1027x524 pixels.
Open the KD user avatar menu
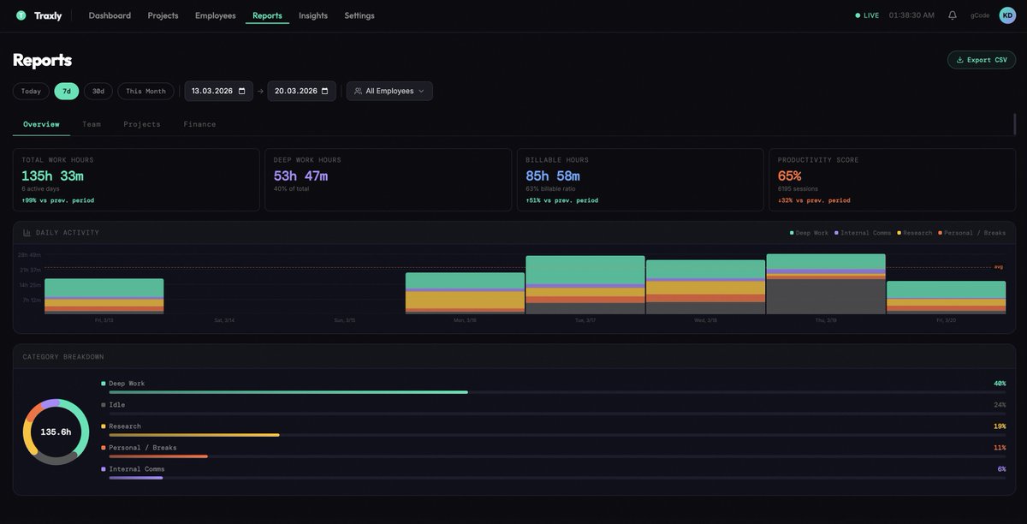1007,15
